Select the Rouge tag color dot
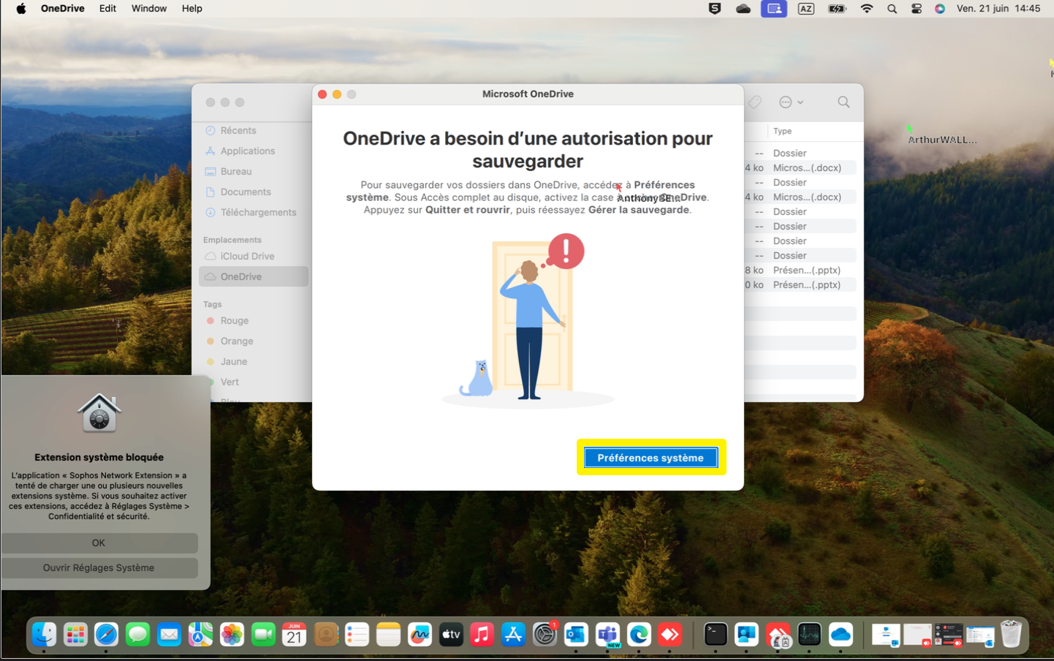This screenshot has height=661, width=1054. [211, 320]
